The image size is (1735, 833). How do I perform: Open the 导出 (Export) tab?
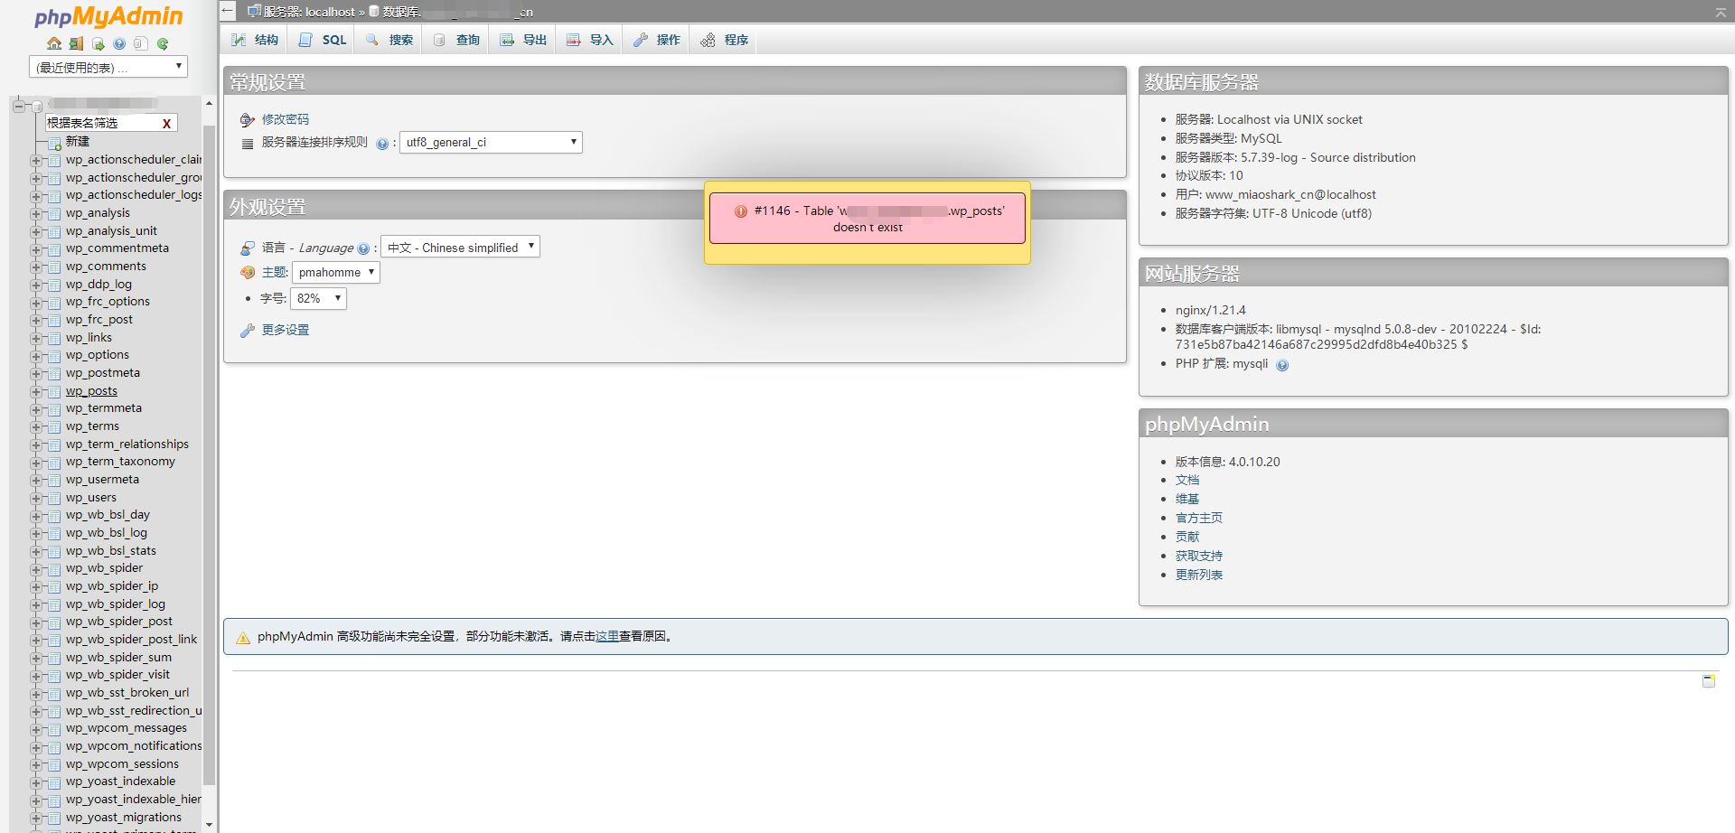522,40
